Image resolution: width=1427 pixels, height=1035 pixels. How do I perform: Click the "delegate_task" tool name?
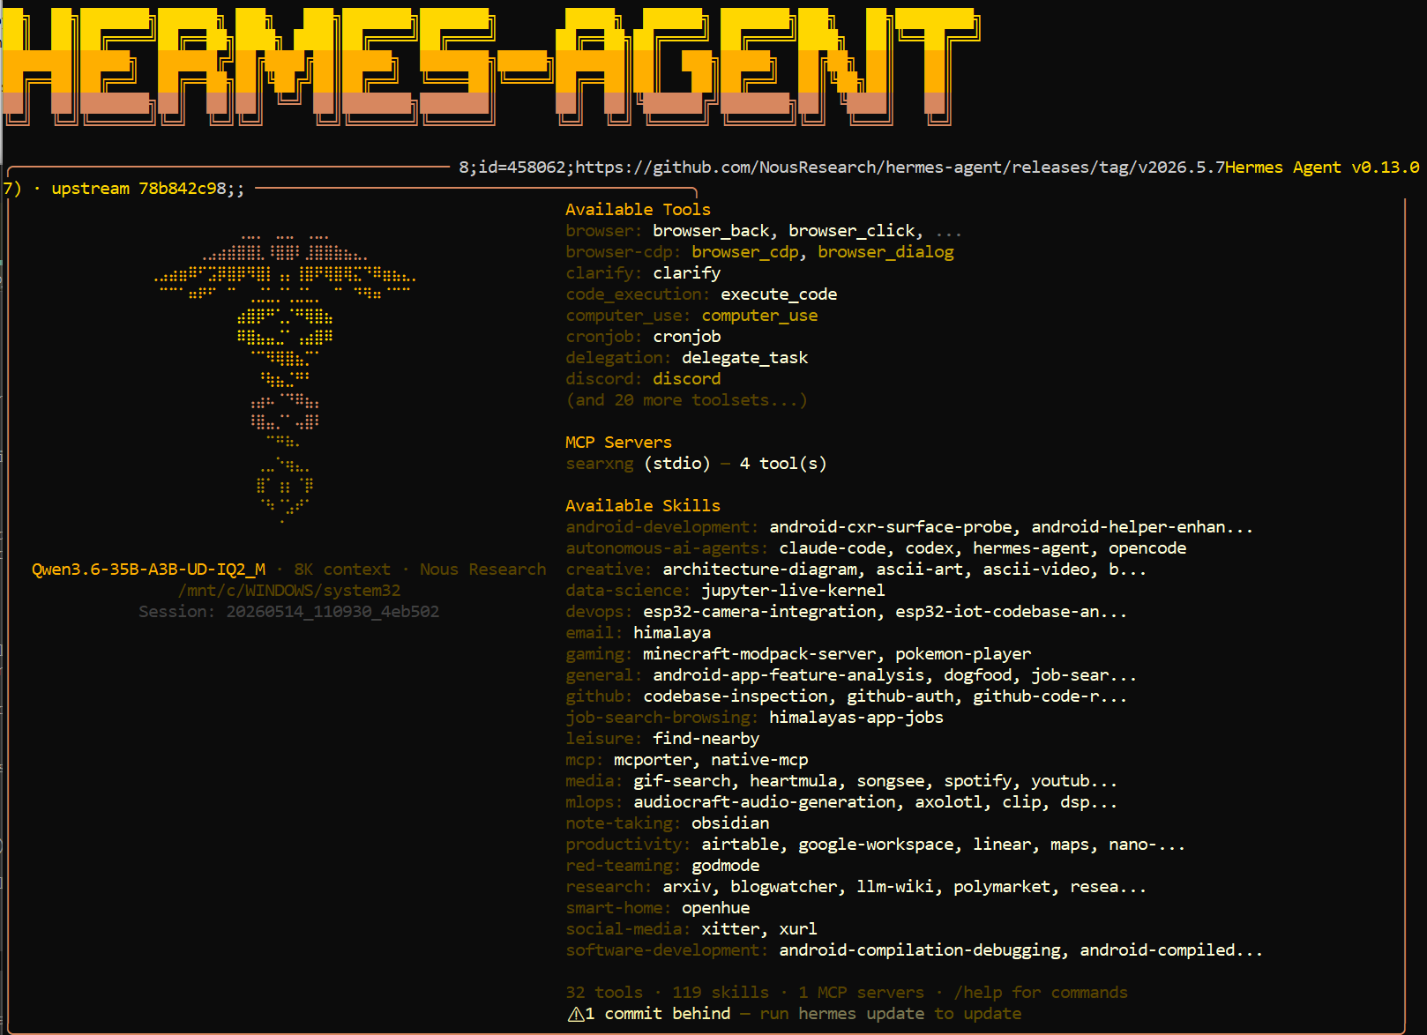[x=744, y=358]
